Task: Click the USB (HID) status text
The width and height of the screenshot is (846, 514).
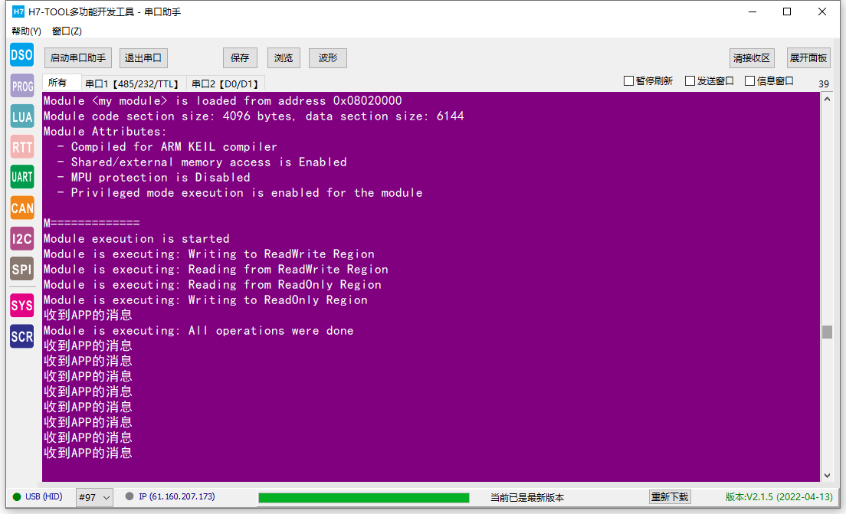Action: point(44,496)
